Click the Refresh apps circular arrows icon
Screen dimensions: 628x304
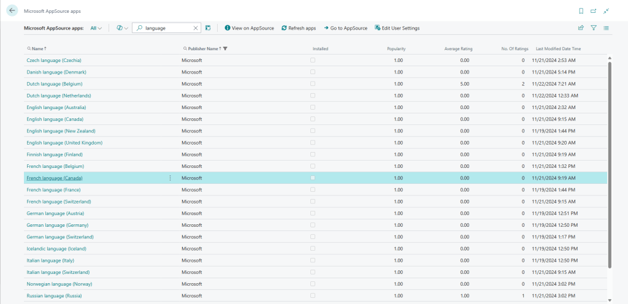pyautogui.click(x=284, y=28)
